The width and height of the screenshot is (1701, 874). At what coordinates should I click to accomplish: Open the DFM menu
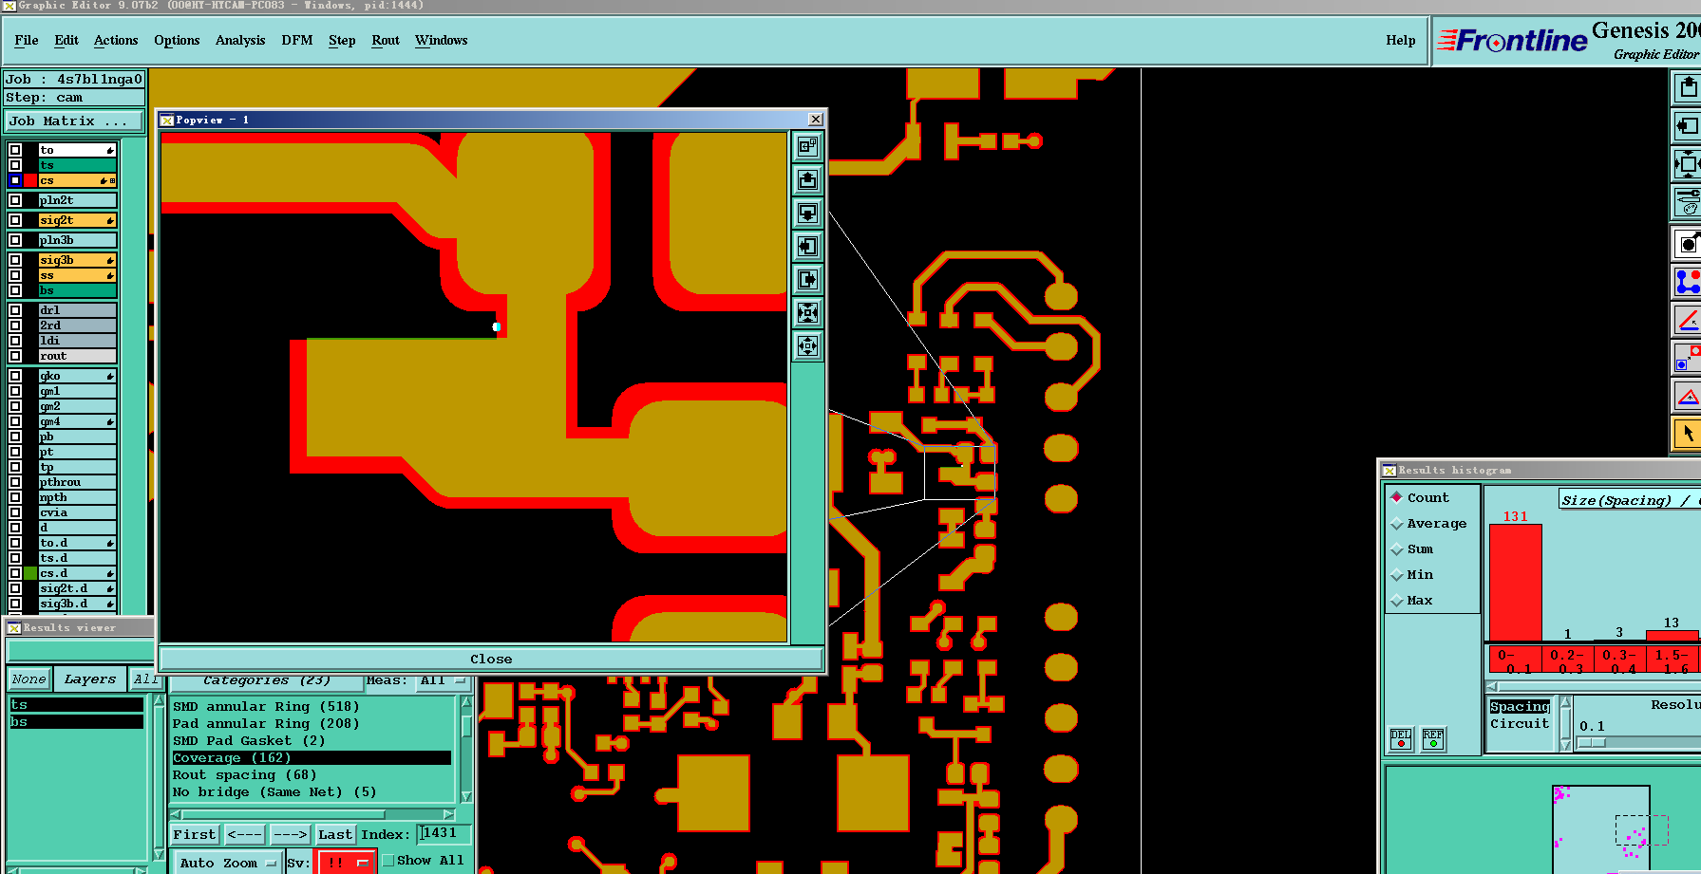click(x=296, y=40)
